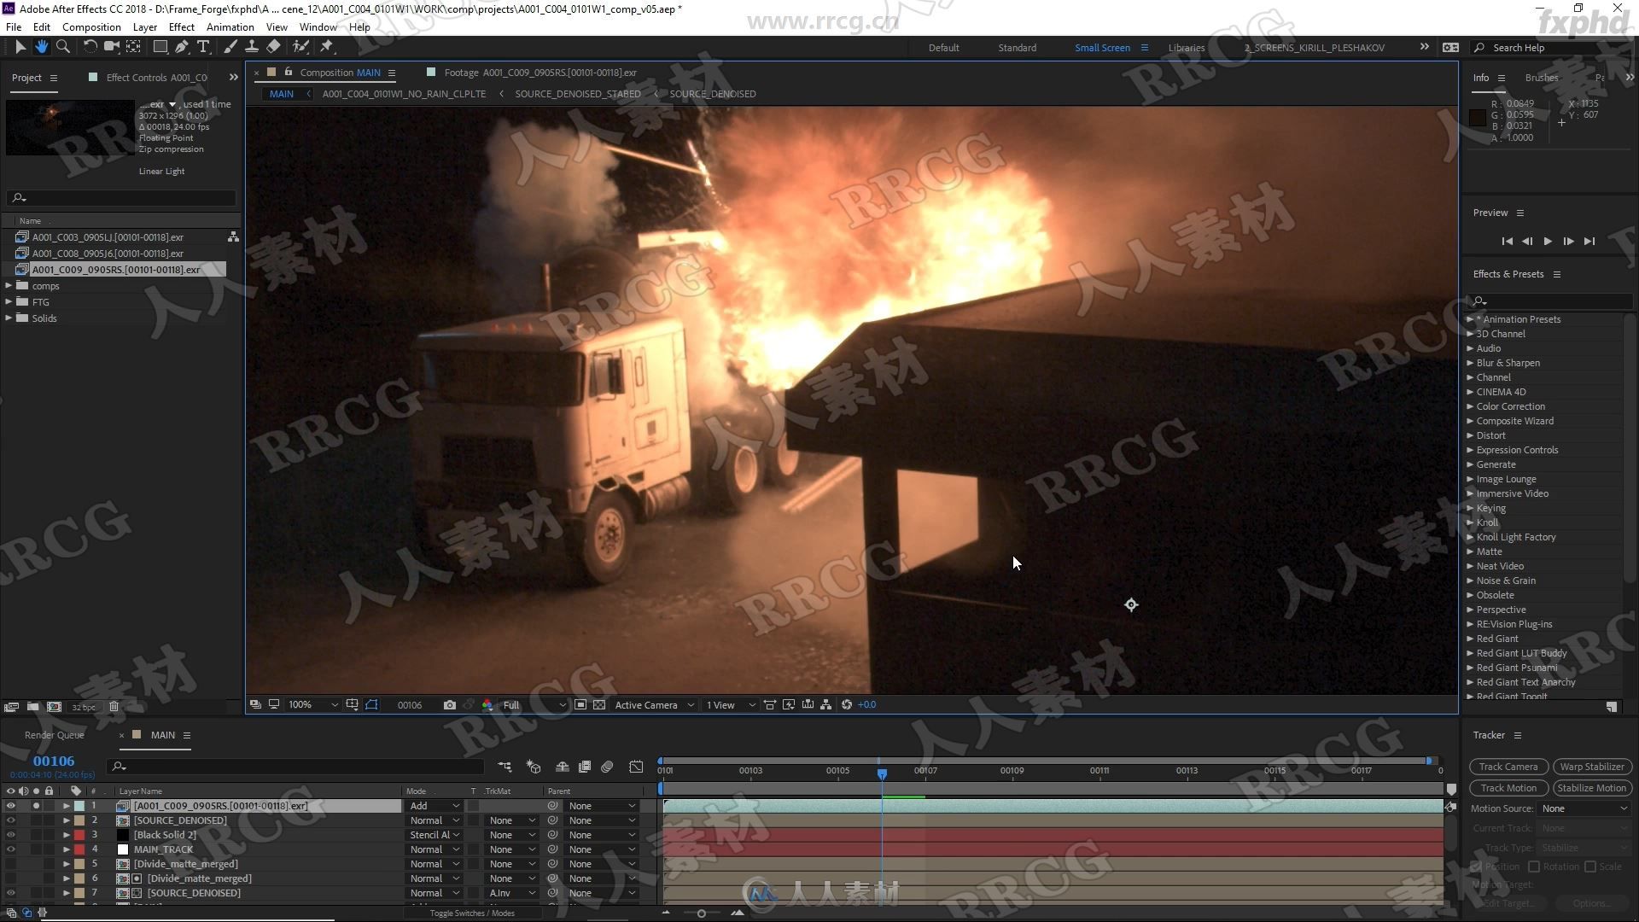Create a new folder in Project panel
Screen dimensions: 1639x922
(x=32, y=707)
